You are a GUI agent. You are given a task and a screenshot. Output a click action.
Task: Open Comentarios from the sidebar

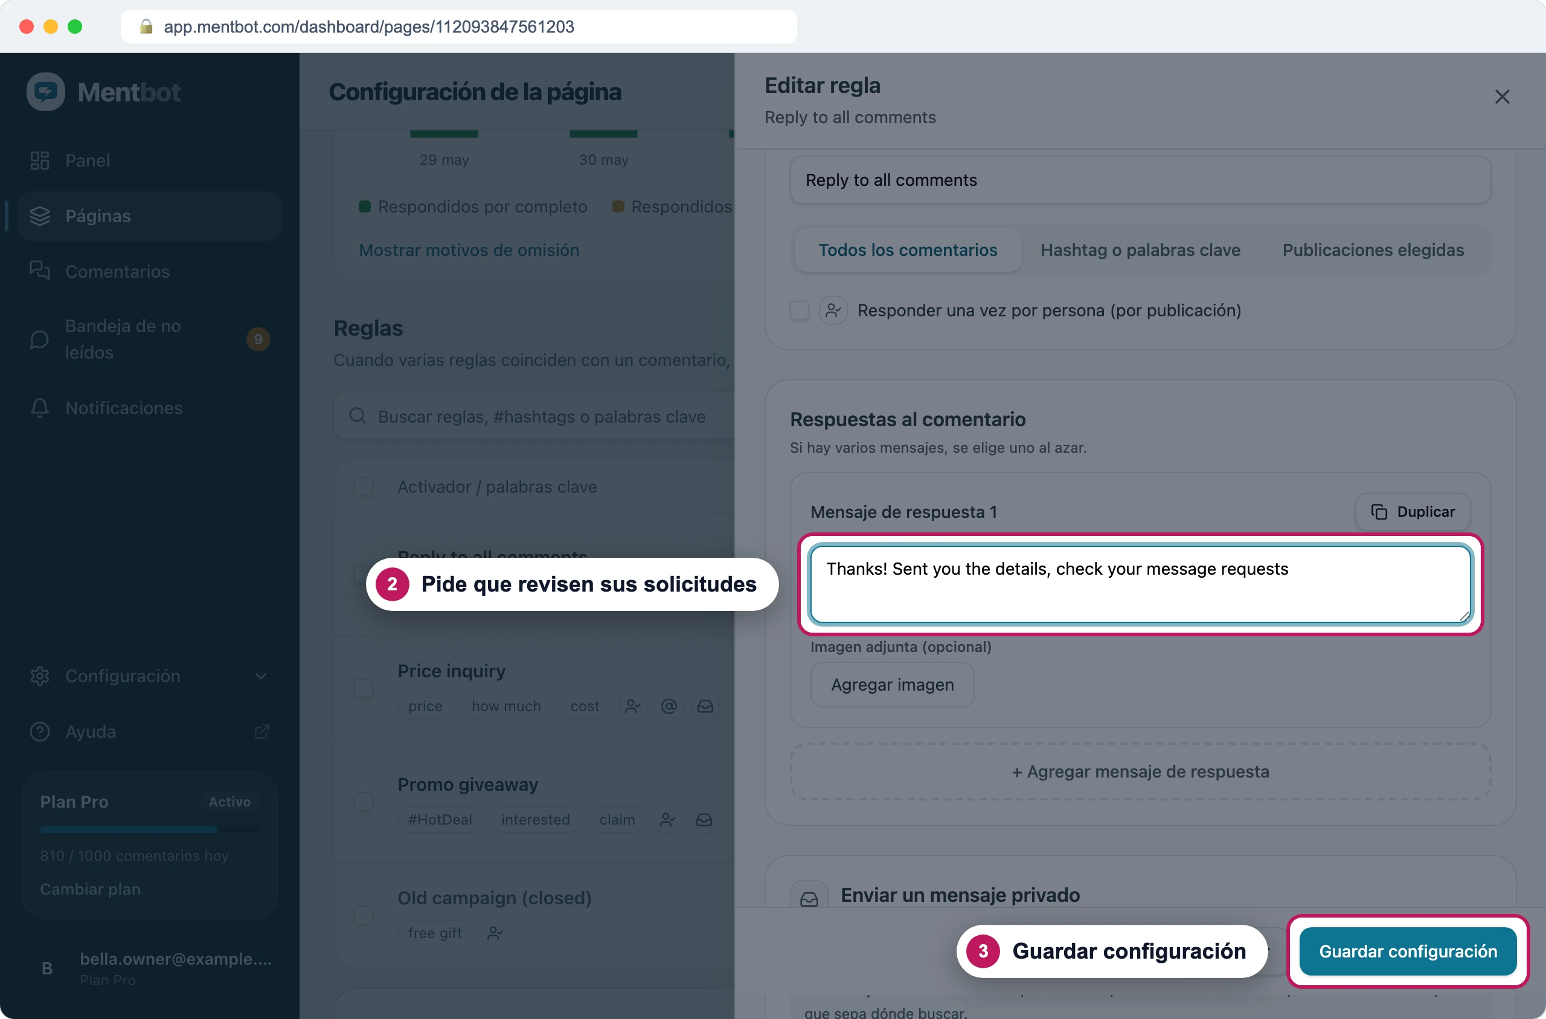tap(149, 271)
